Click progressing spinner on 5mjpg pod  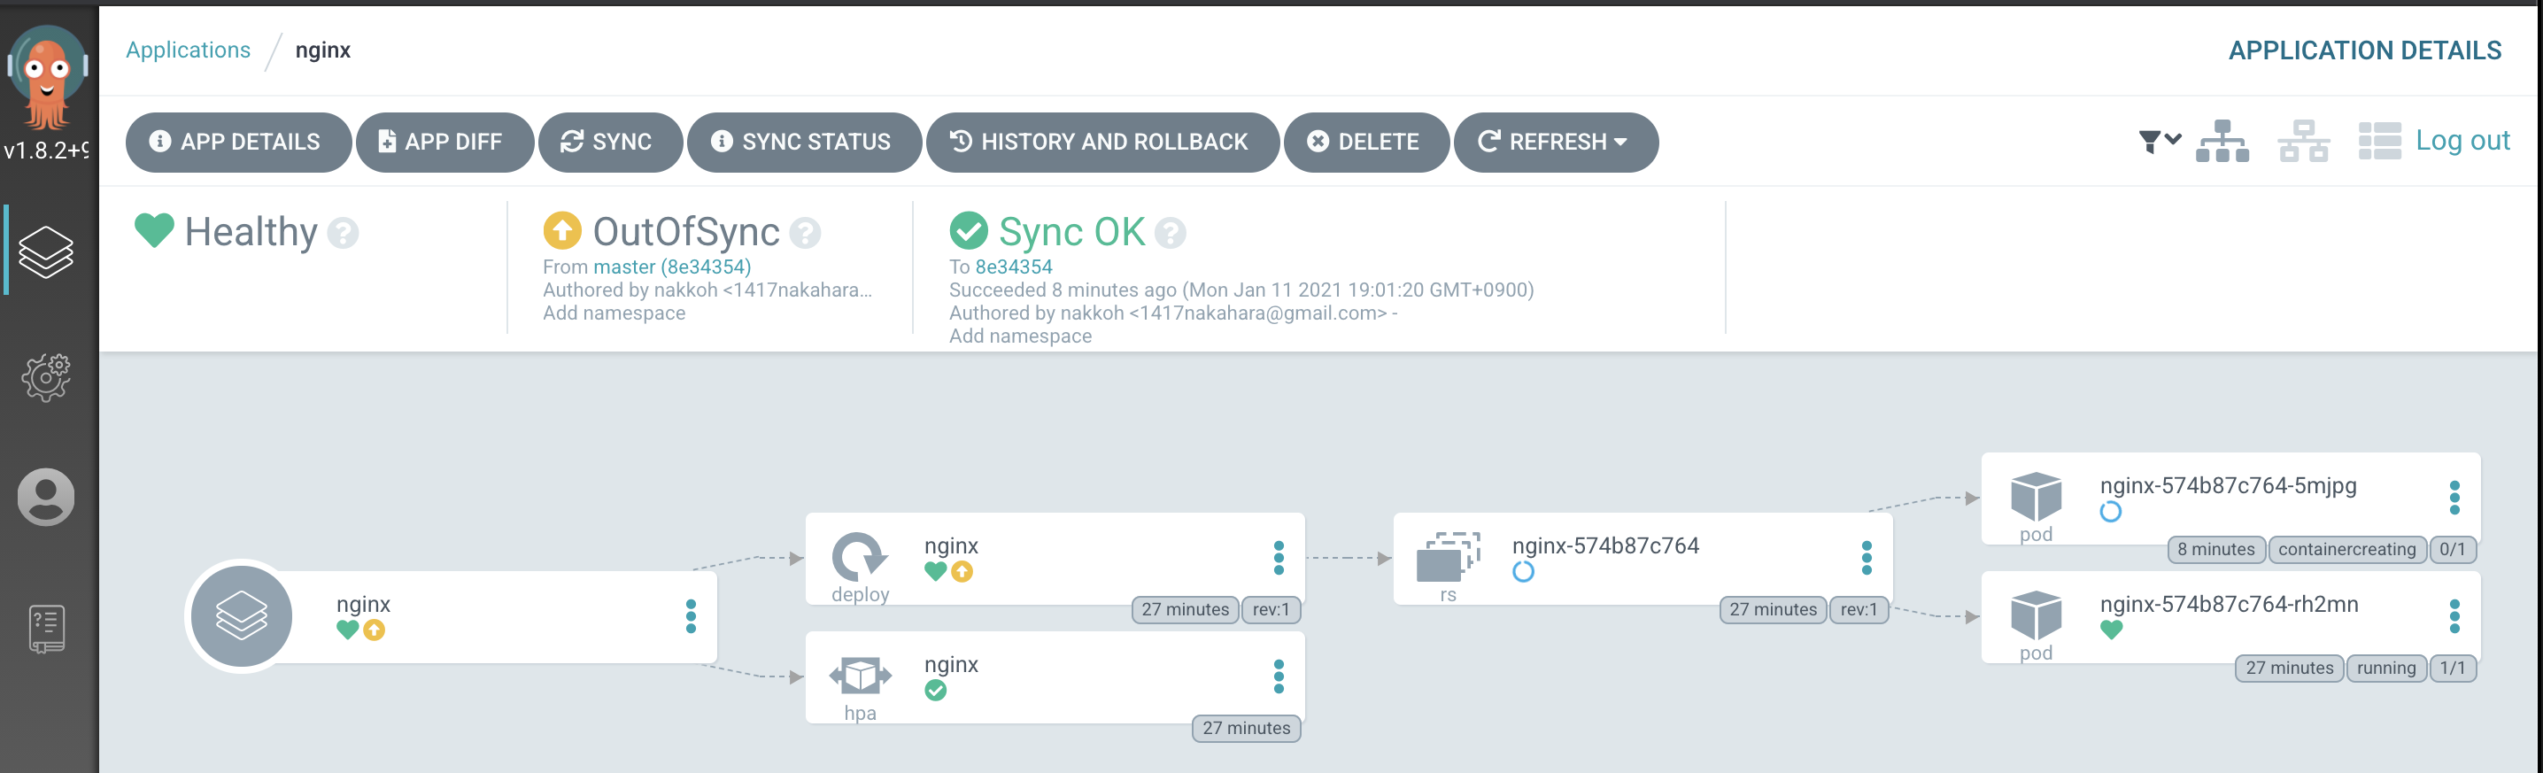(x=2111, y=512)
